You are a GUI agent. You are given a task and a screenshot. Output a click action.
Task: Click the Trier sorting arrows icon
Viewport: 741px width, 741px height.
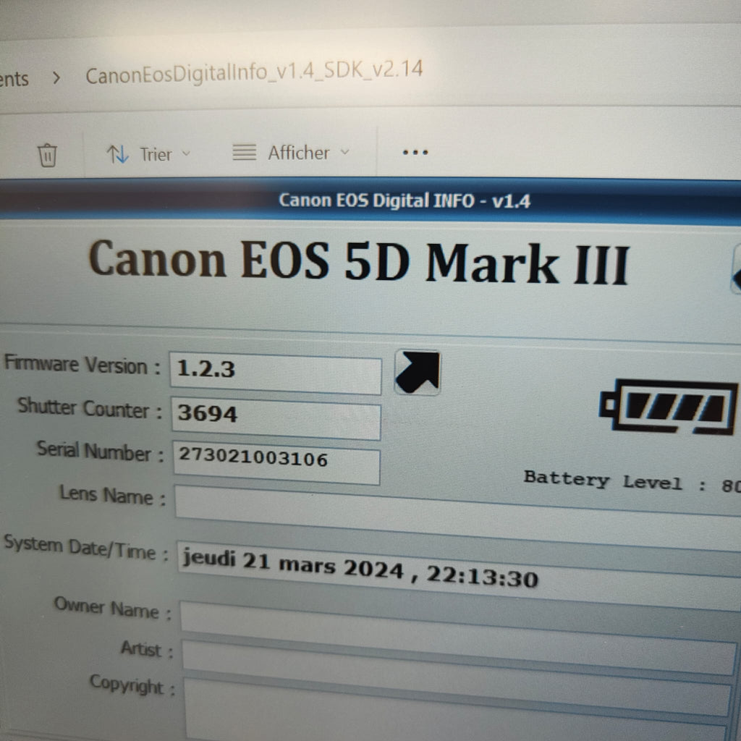[118, 153]
